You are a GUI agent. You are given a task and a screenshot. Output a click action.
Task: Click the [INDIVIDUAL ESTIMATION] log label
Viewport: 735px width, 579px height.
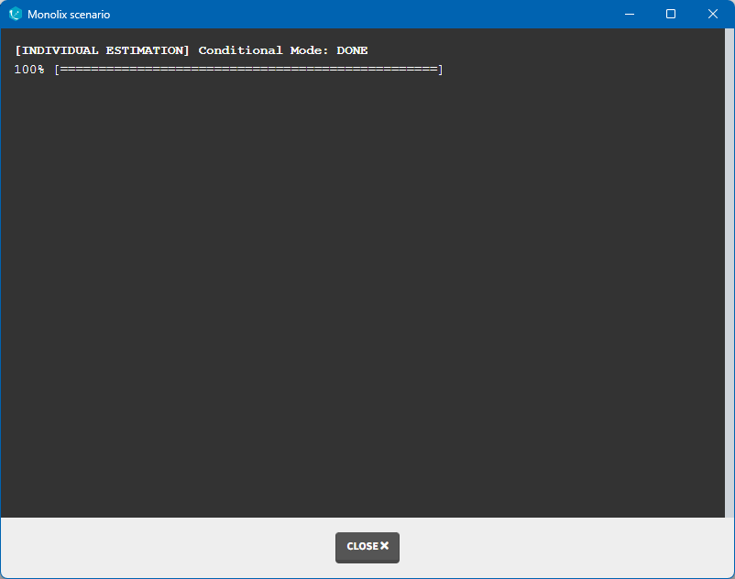point(103,50)
